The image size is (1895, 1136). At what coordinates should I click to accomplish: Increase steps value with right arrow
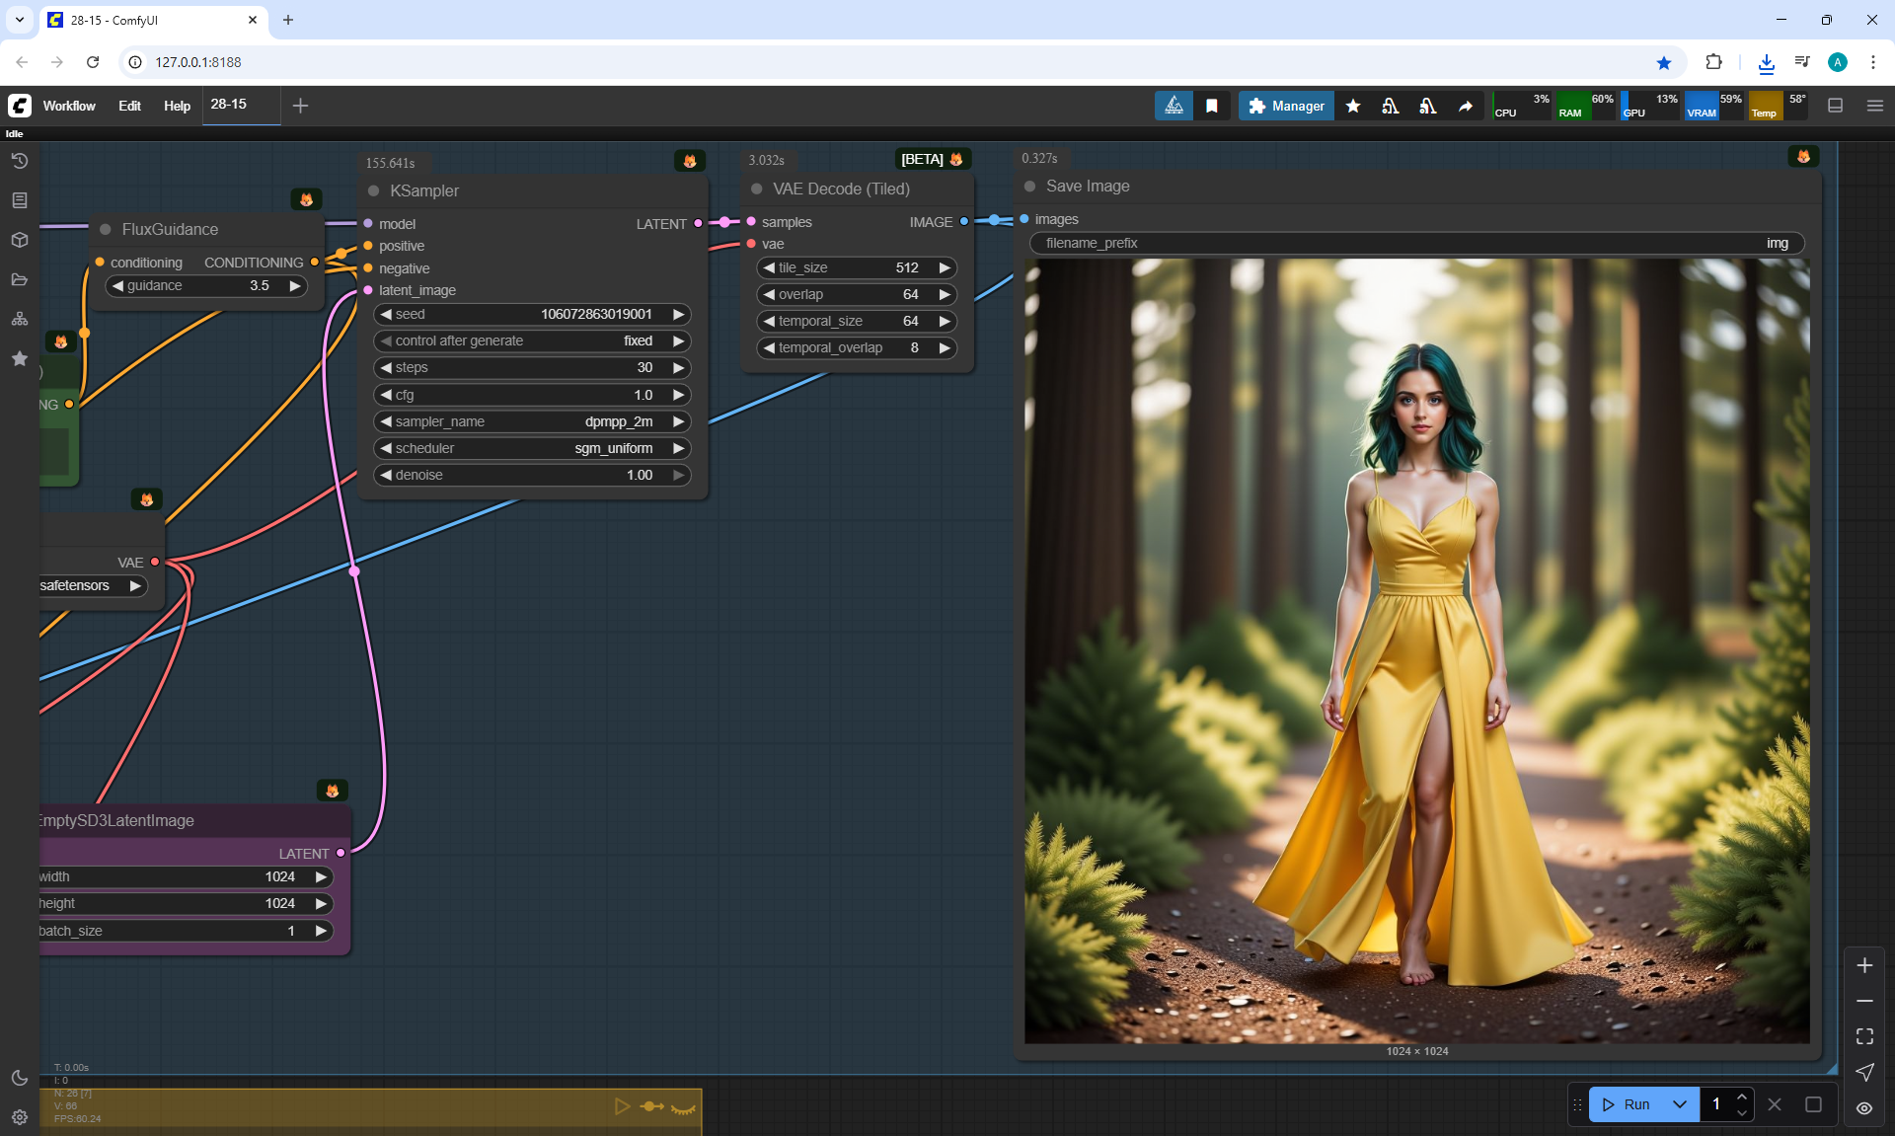tap(678, 367)
